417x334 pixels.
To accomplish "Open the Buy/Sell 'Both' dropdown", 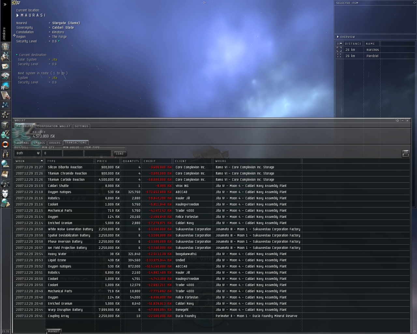I will 27,153.
